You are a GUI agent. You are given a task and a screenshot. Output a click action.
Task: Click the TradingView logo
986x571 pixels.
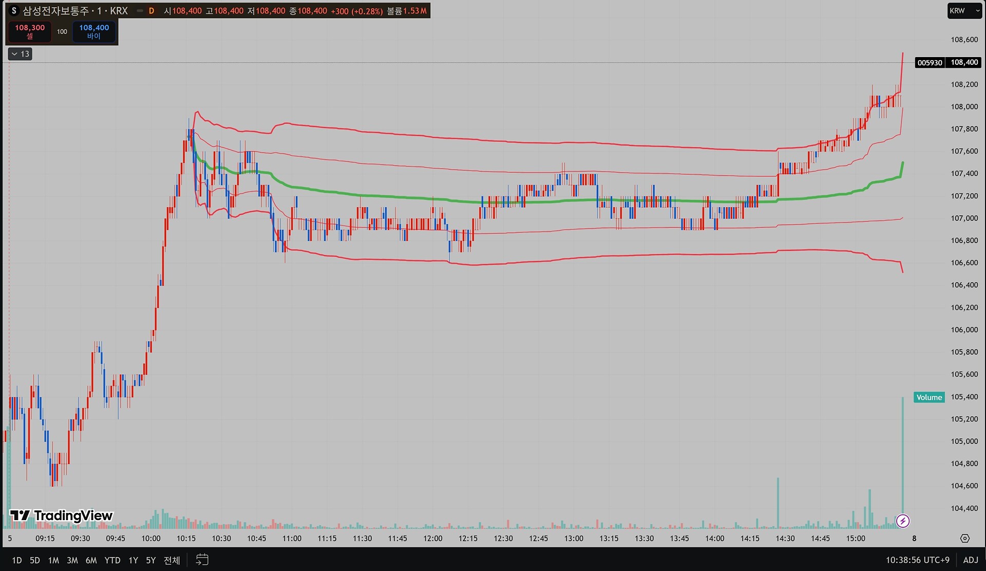[x=61, y=515]
